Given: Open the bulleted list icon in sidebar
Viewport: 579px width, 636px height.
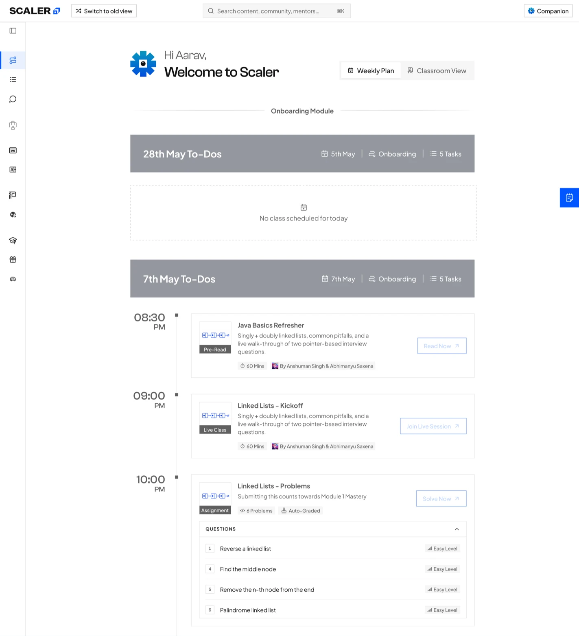Looking at the screenshot, I should 13,80.
